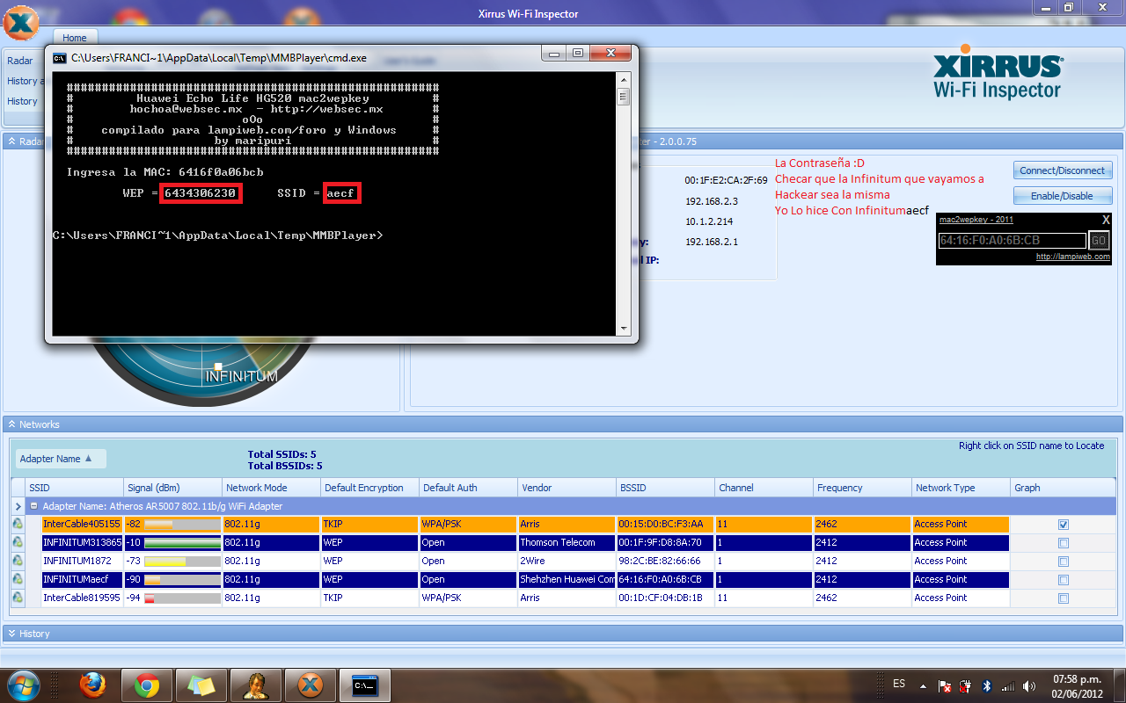The image size is (1126, 703).
Task: Sort by the Adapter Name grouping header
Action: [62, 459]
